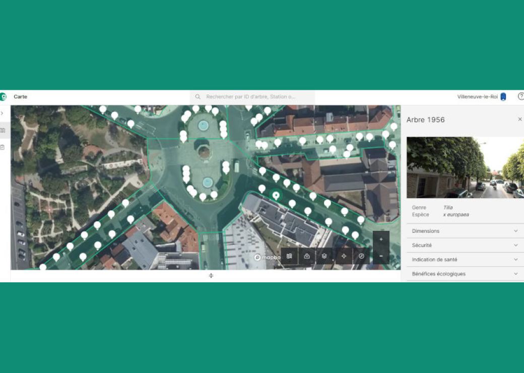Click the clipboard inventory icon in sidebar
Viewport: 524px width, 373px height.
(x=4, y=146)
